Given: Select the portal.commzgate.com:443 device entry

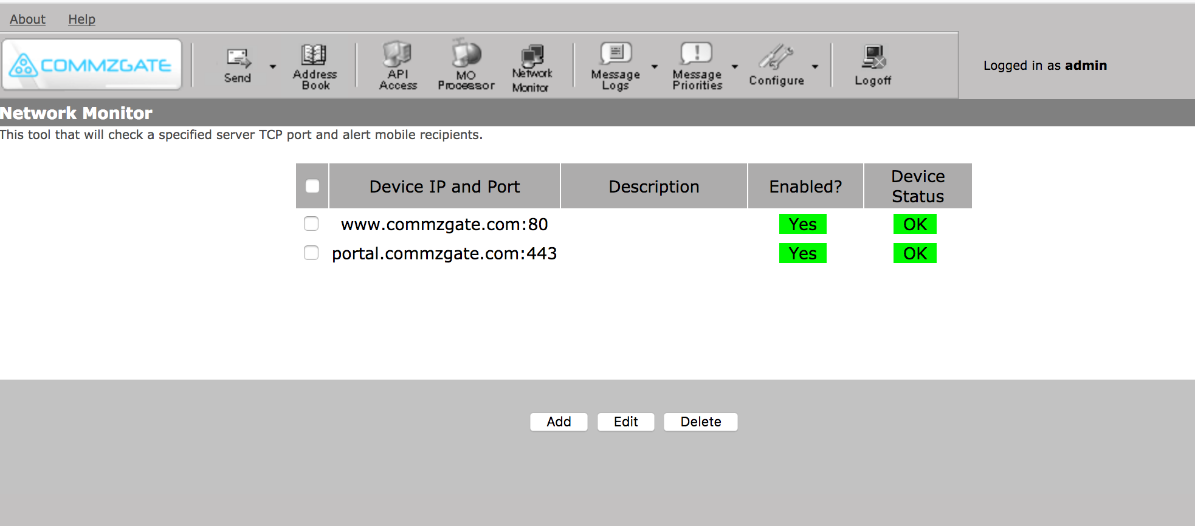Looking at the screenshot, I should click(444, 253).
